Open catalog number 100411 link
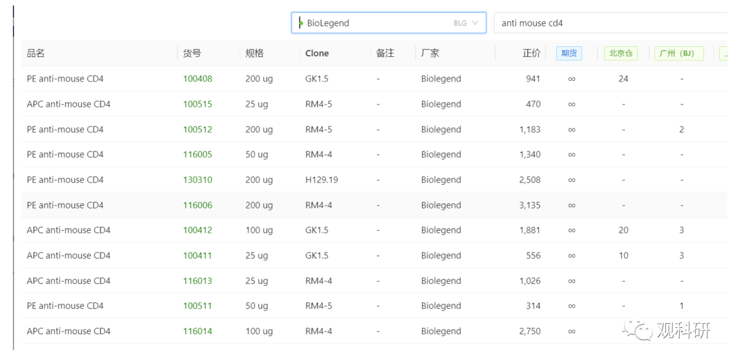 (197, 255)
